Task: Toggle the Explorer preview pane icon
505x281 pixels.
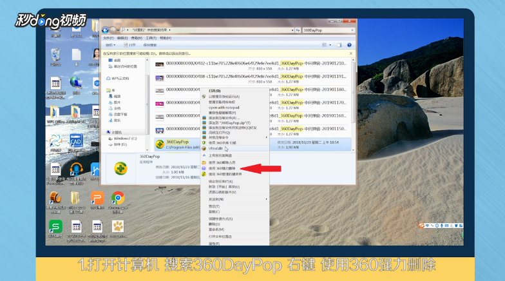Action: click(x=339, y=45)
